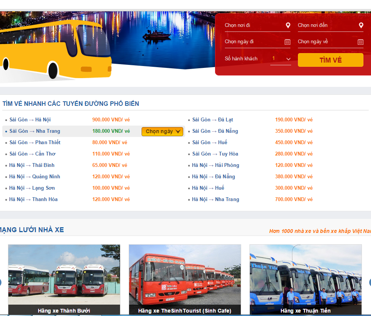The image size is (371, 316).
Task: Pick the Hà Nội → Nha Trang route
Action: point(215,200)
